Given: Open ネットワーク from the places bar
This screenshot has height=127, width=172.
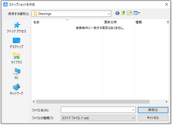Looking at the screenshot, I should [17, 89].
